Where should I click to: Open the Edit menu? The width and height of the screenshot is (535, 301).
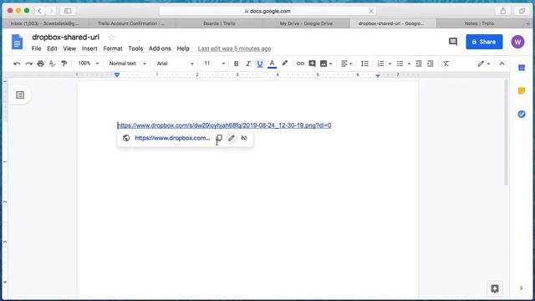click(x=52, y=48)
